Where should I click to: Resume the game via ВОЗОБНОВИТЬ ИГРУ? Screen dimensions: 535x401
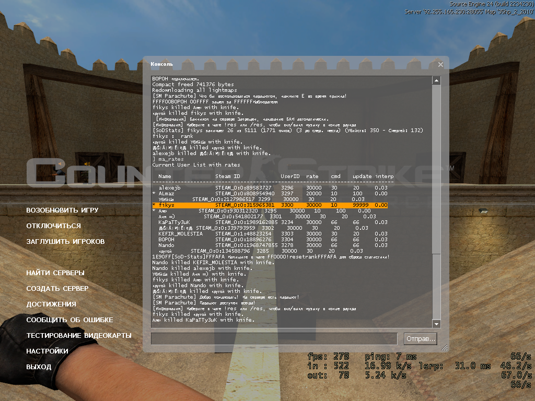tap(63, 210)
